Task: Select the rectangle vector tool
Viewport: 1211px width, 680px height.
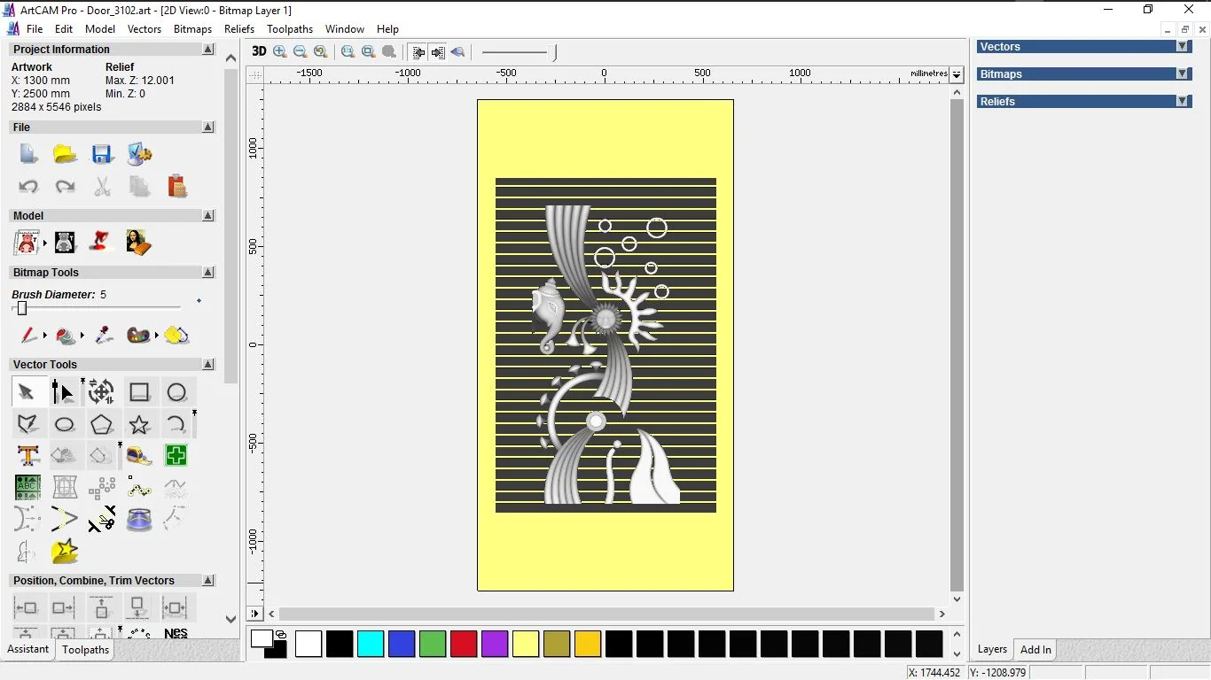Action: [x=139, y=392]
